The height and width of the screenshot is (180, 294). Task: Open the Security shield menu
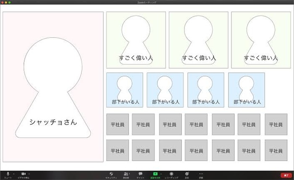111,175
